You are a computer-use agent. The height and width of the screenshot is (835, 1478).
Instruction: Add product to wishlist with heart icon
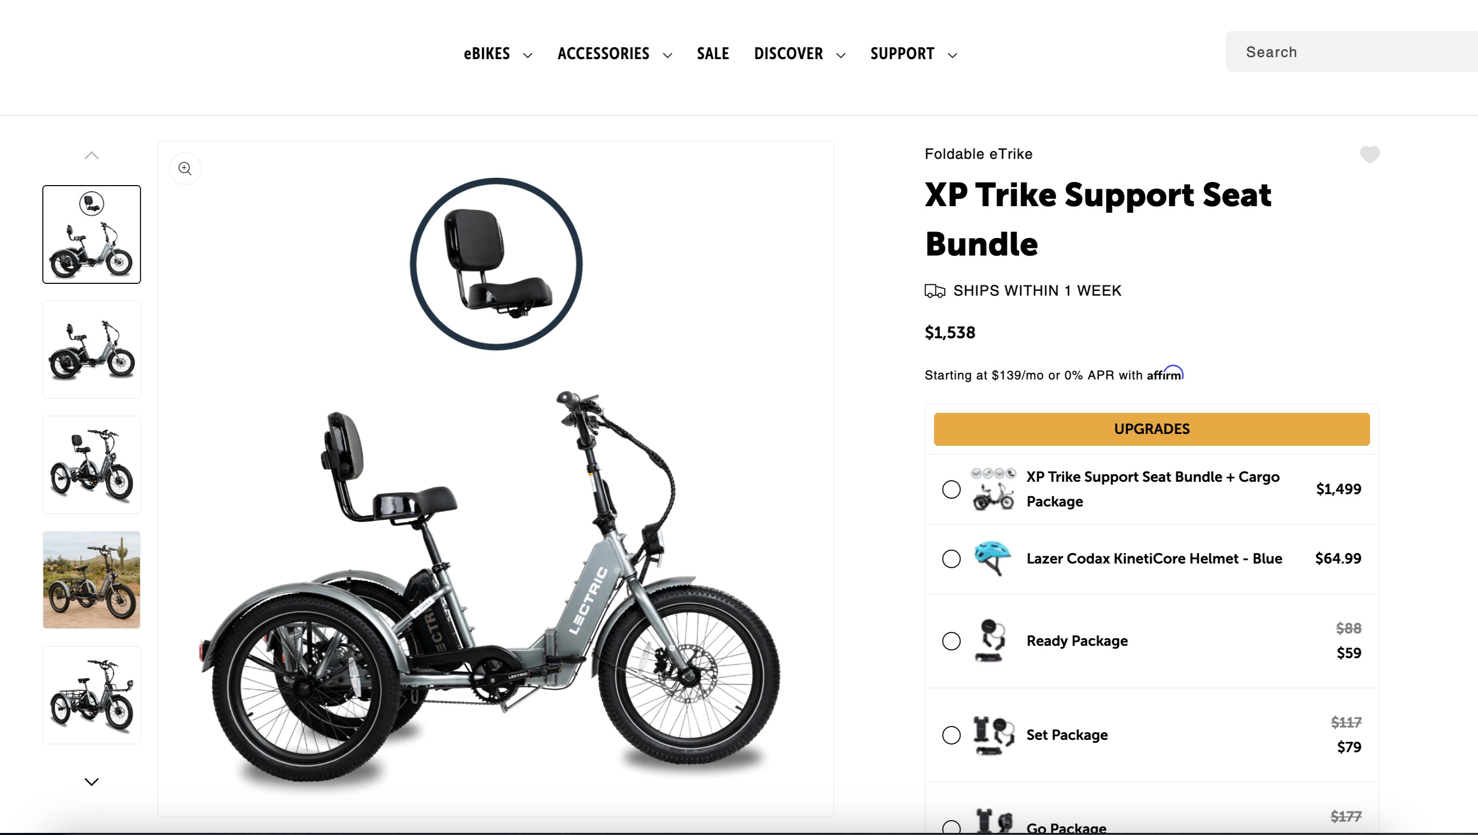coord(1369,154)
